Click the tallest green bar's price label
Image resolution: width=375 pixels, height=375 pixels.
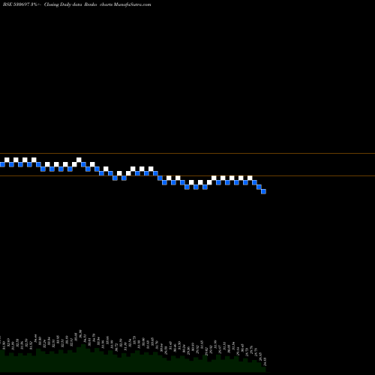click(80, 334)
